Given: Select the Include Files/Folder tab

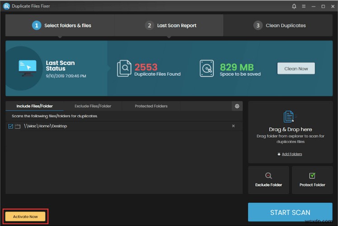Looking at the screenshot, I should point(34,106).
